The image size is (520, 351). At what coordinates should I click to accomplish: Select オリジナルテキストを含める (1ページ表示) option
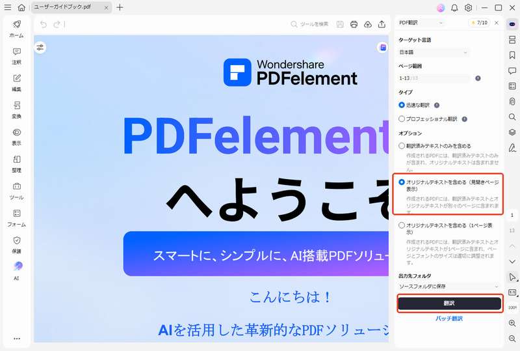click(x=402, y=225)
